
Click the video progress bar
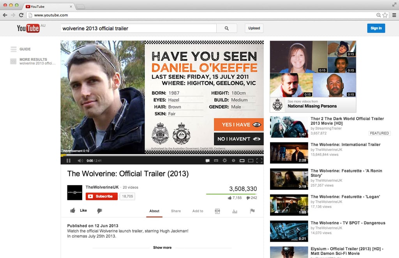[162, 155]
